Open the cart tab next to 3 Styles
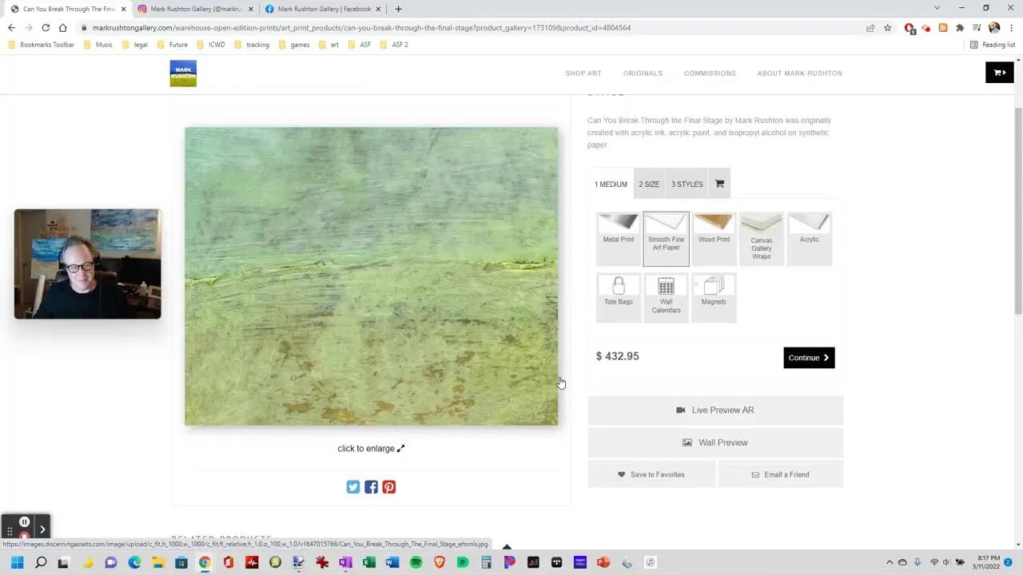The image size is (1023, 575). pyautogui.click(x=719, y=184)
